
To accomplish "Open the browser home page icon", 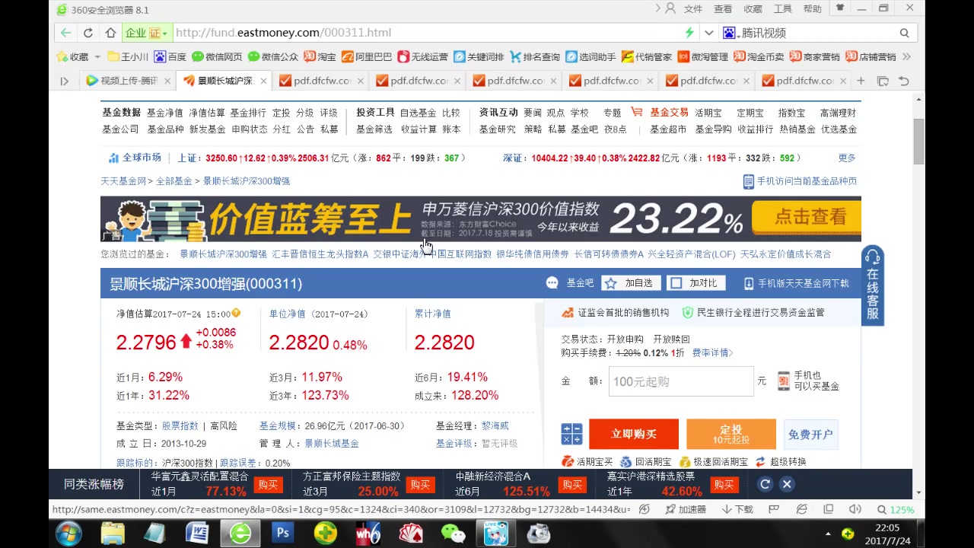I will (x=110, y=33).
